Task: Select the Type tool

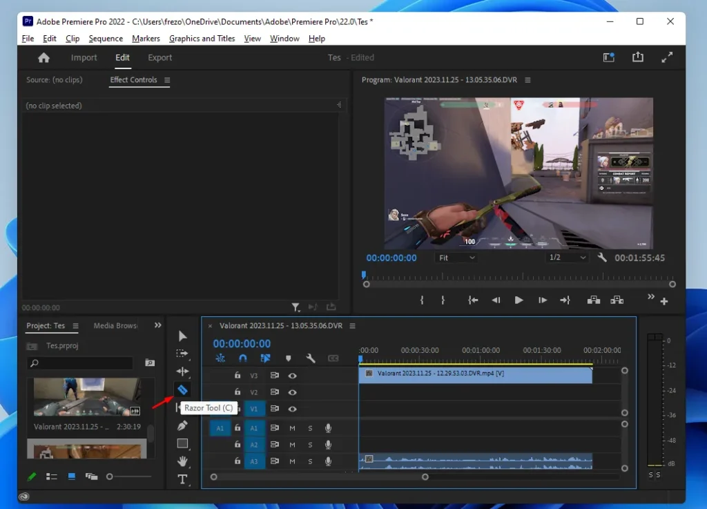Action: [x=182, y=479]
